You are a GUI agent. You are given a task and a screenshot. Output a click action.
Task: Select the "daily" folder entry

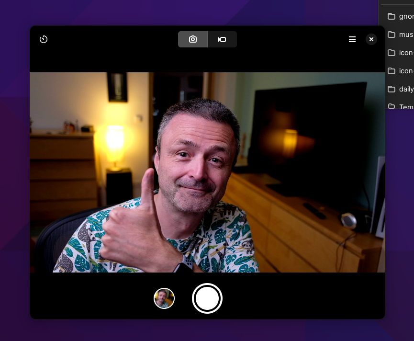[406, 89]
